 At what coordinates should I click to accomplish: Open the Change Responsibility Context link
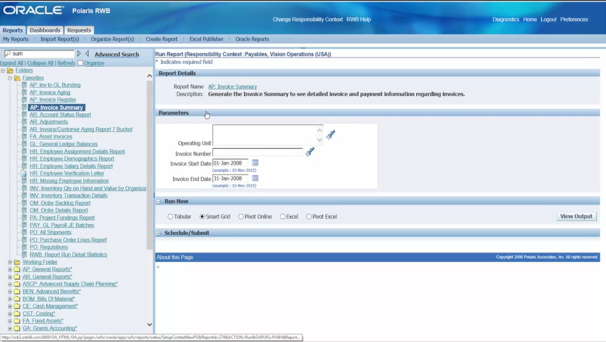[308, 19]
